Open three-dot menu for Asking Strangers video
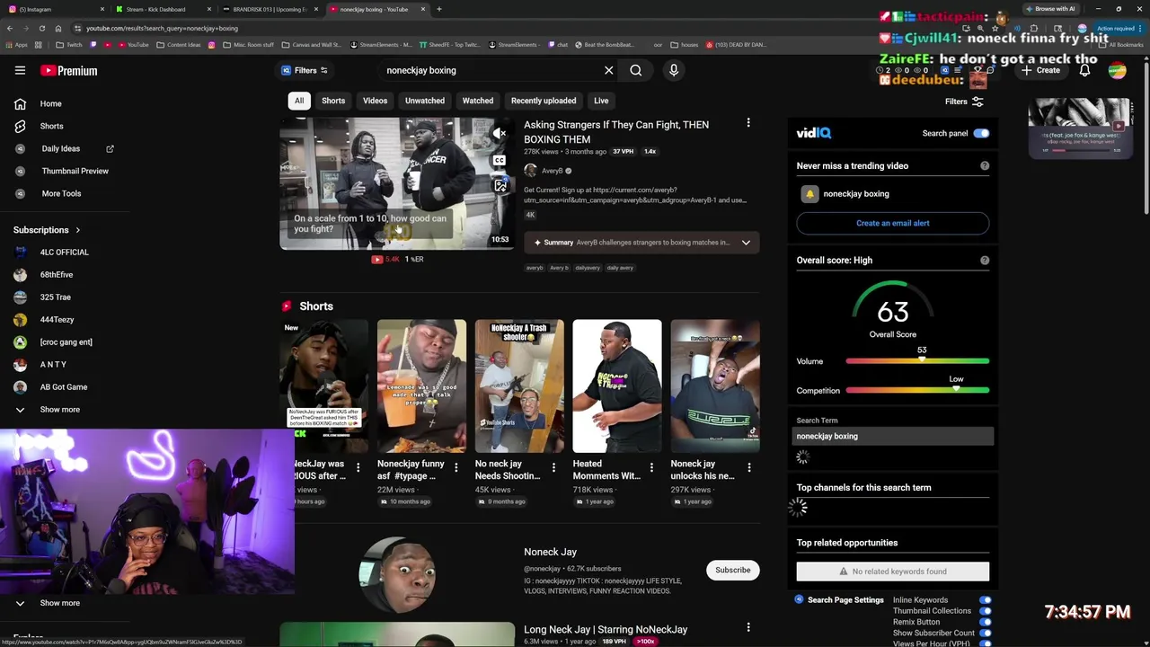The image size is (1150, 647). pos(748,123)
